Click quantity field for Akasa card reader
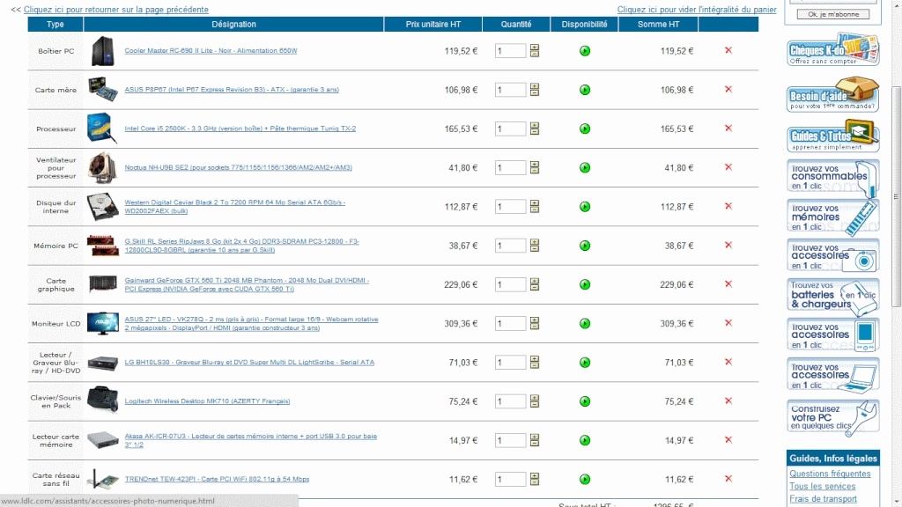This screenshot has height=507, width=902. [510, 440]
